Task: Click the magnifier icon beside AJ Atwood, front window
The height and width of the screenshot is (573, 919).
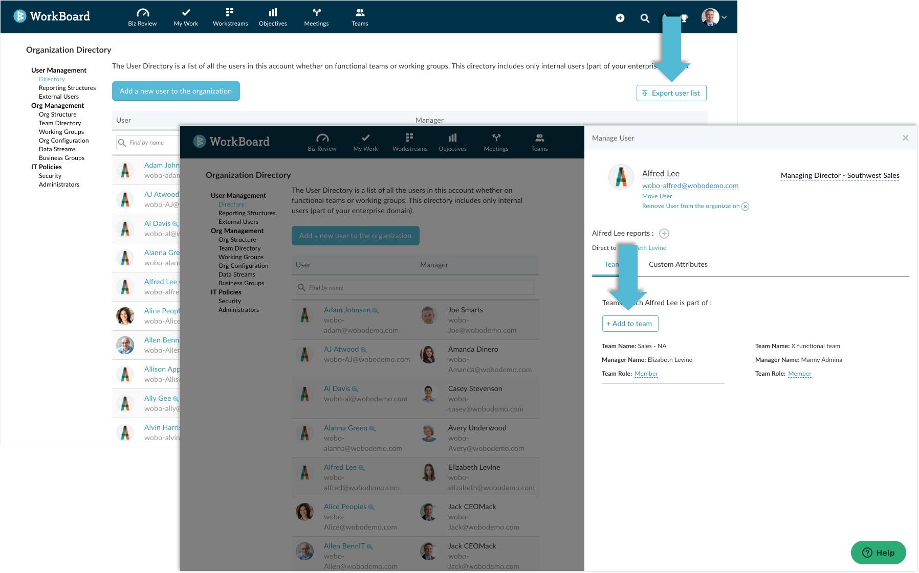Action: click(x=364, y=350)
